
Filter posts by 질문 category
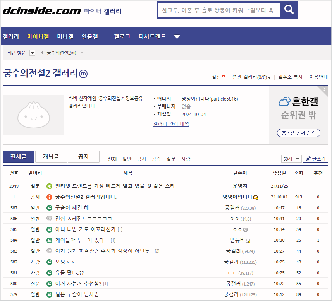171,159
